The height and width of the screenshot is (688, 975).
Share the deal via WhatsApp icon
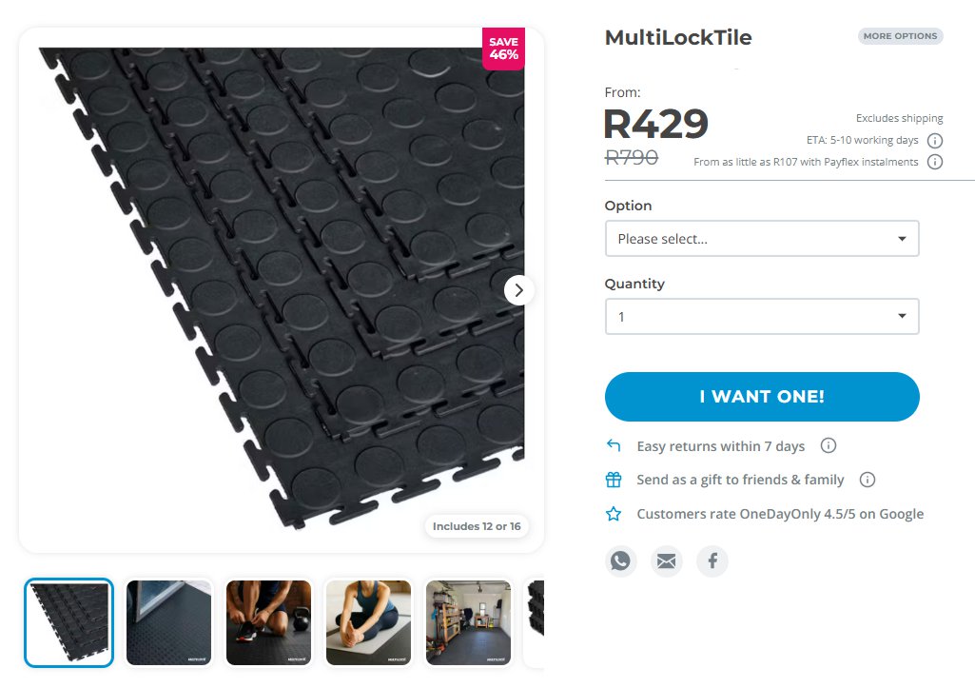click(620, 561)
